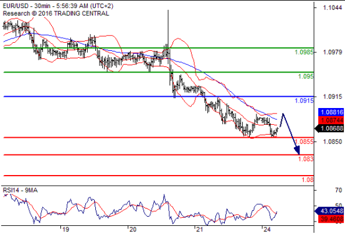This screenshot has width=345, height=234.
Task: Select the green 1.095 resistance label
Action: pos(306,76)
